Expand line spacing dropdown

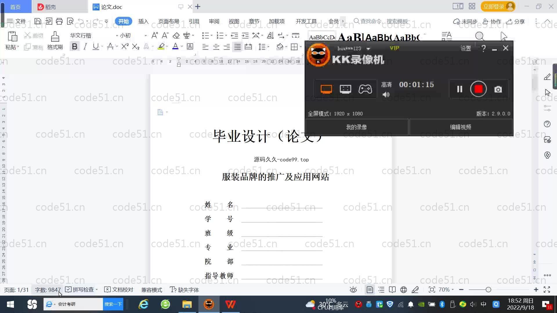pos(268,47)
